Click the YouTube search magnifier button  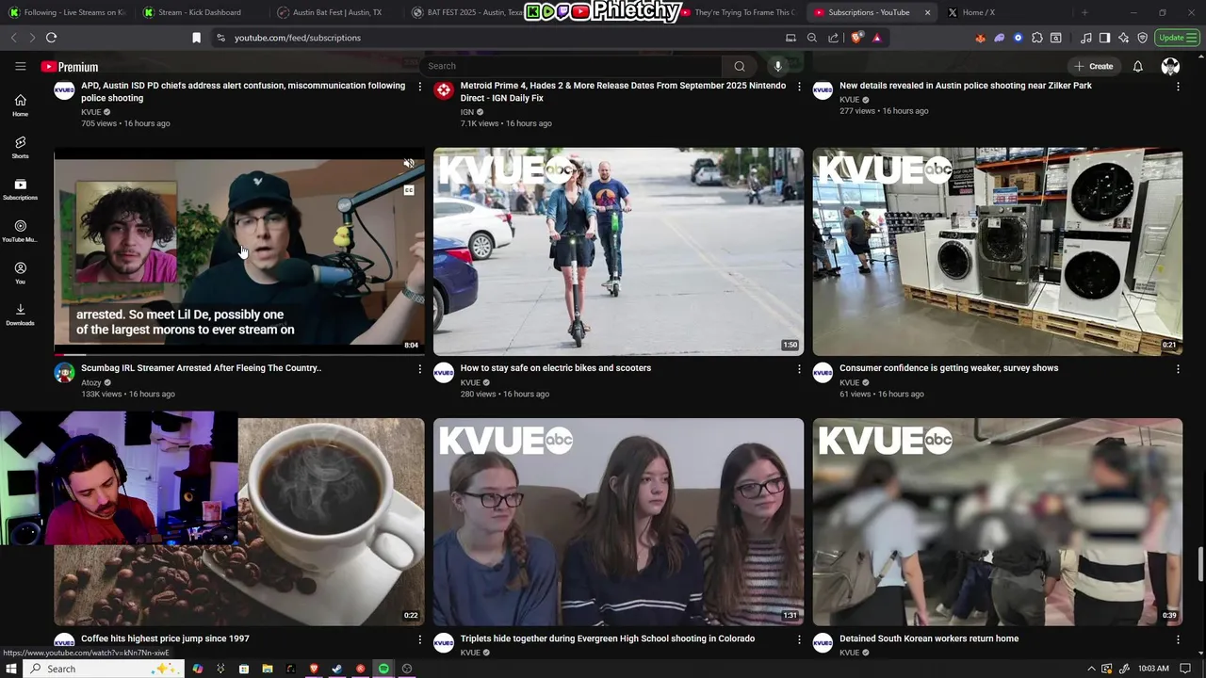(740, 66)
